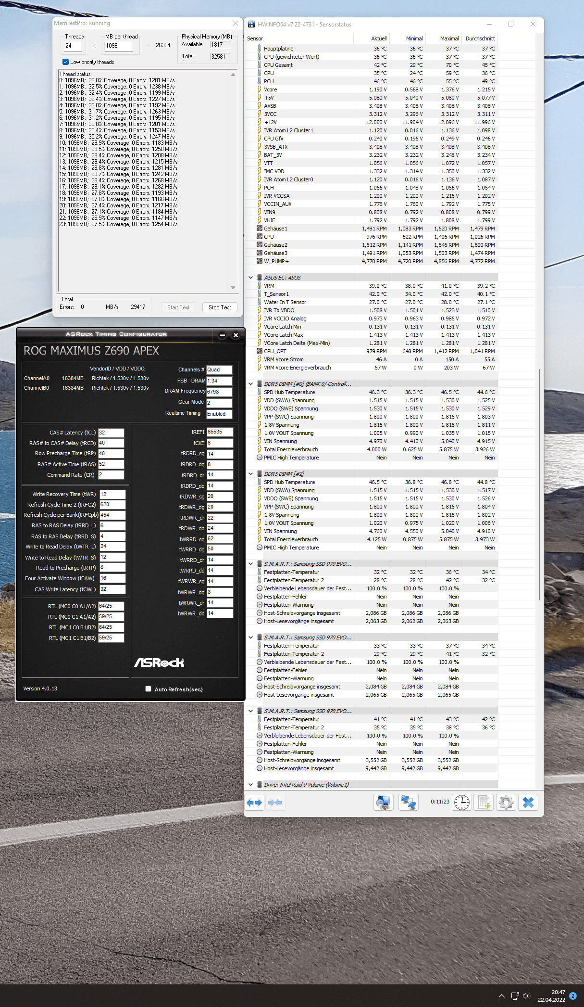Open HWiNFO sensor settings gear icon
Image resolution: width=584 pixels, height=1007 pixels.
tap(506, 803)
